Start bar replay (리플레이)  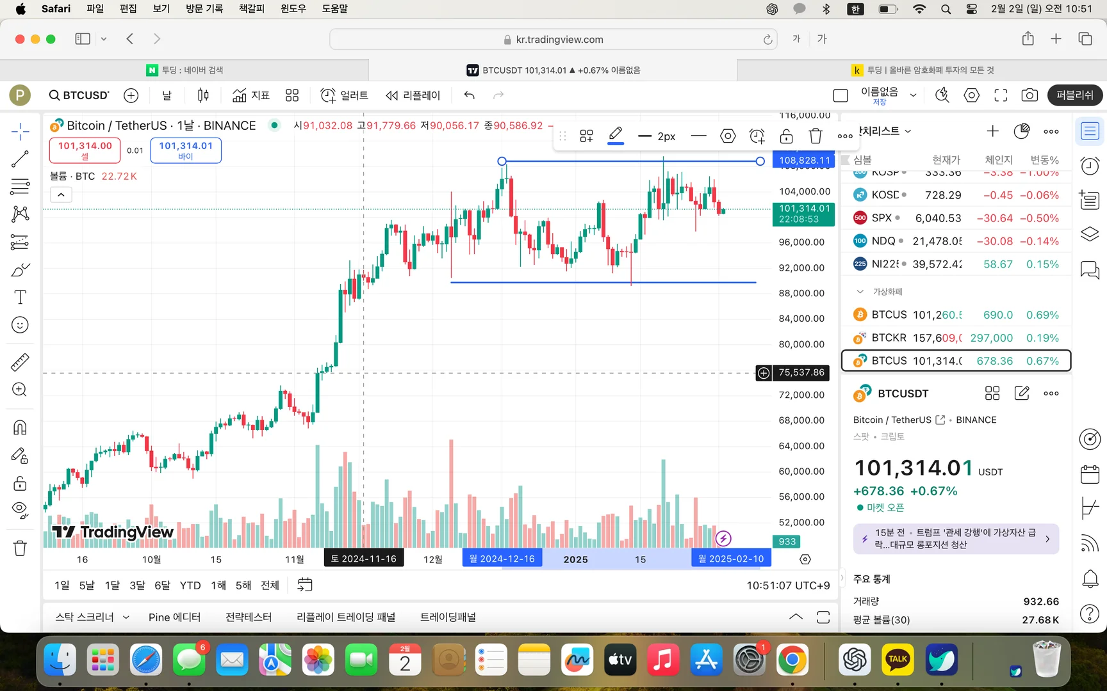(x=413, y=95)
